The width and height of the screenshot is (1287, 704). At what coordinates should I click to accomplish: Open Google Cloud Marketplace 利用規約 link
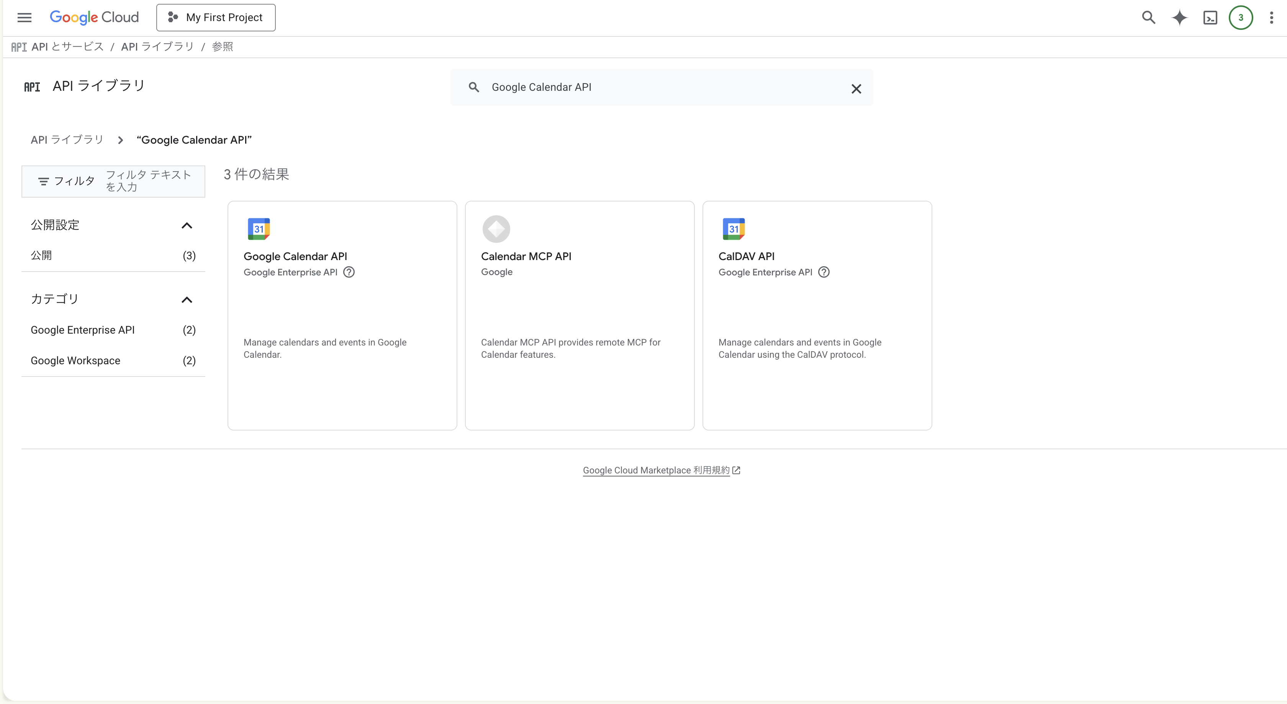[x=656, y=470]
